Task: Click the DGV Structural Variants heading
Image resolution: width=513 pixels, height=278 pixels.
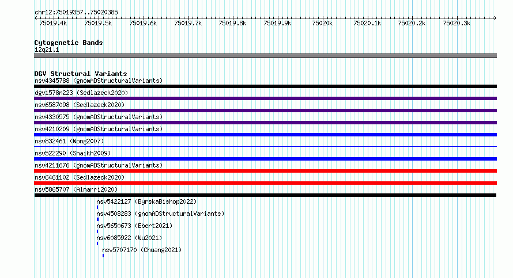Action: pyautogui.click(x=81, y=74)
